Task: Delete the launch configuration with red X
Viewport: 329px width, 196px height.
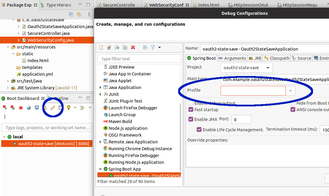Action: click(133, 47)
